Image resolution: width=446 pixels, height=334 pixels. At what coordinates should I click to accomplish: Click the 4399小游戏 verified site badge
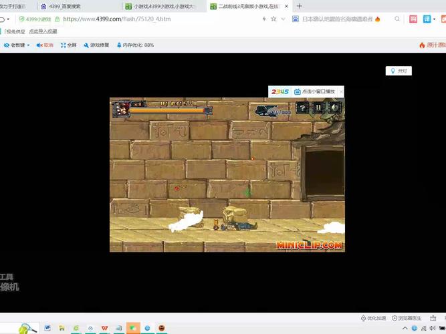tap(35, 19)
